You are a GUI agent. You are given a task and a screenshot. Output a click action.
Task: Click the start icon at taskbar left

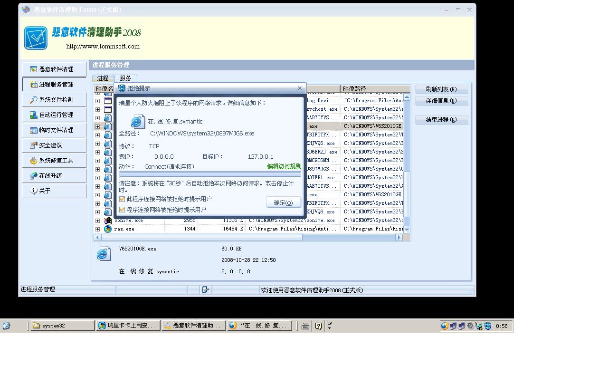6,326
